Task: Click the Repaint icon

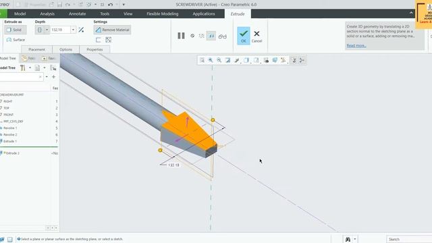Action: 228,60
